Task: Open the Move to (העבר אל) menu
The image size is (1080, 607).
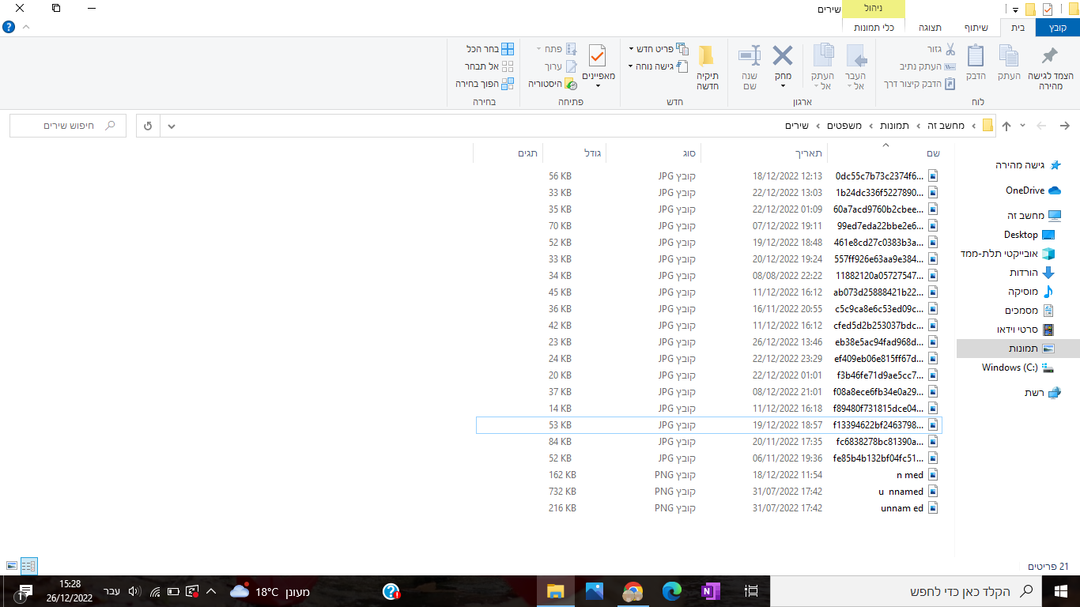Action: tap(856, 67)
